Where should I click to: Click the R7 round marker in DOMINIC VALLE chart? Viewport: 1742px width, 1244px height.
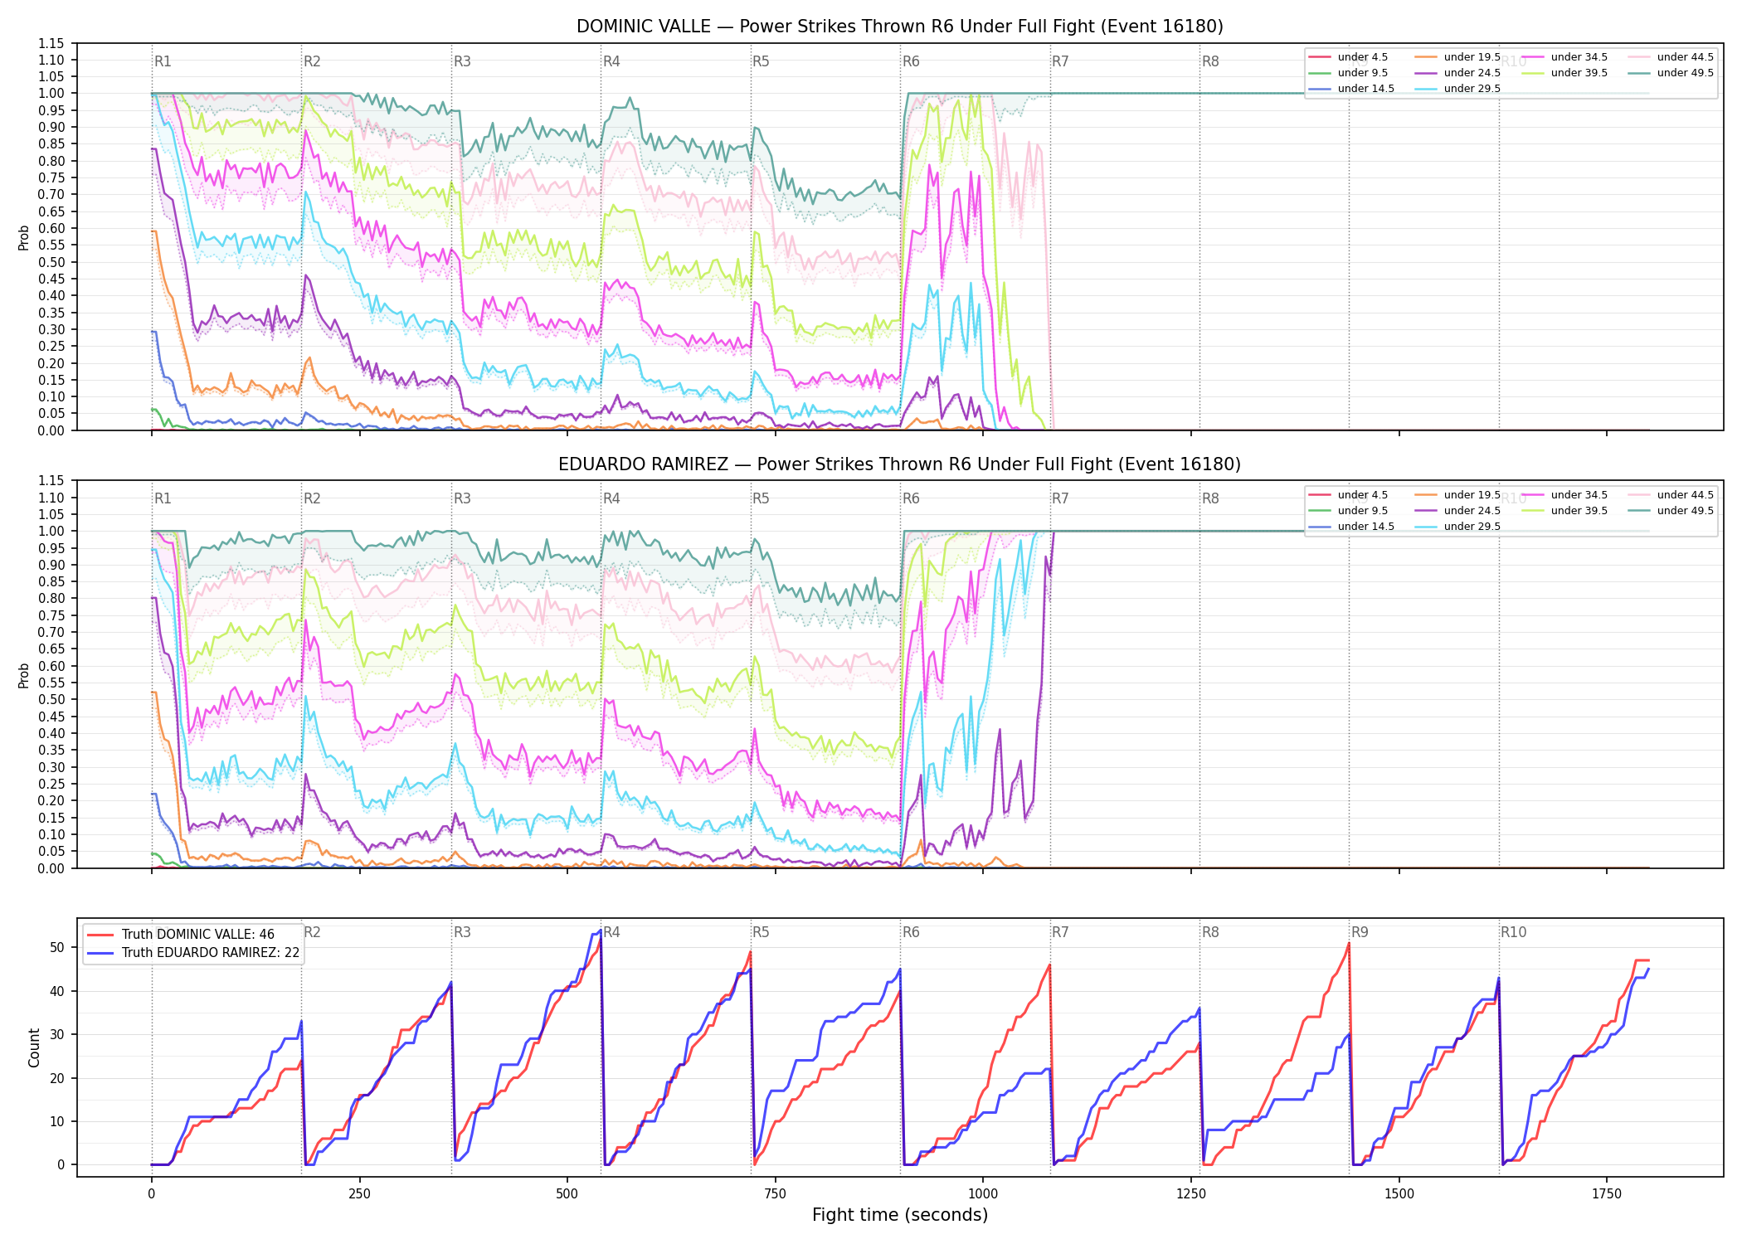(x=1060, y=61)
